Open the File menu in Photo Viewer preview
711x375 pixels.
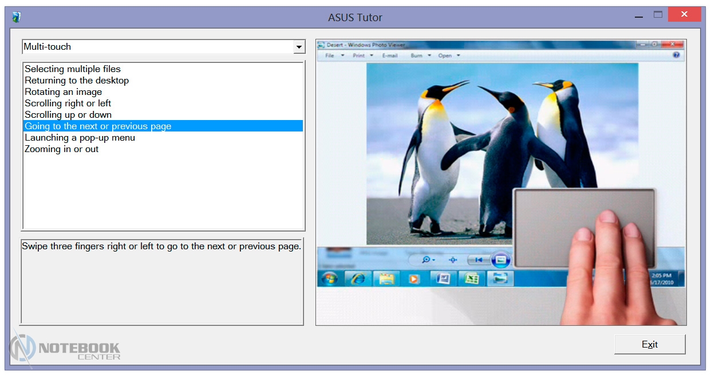[330, 55]
